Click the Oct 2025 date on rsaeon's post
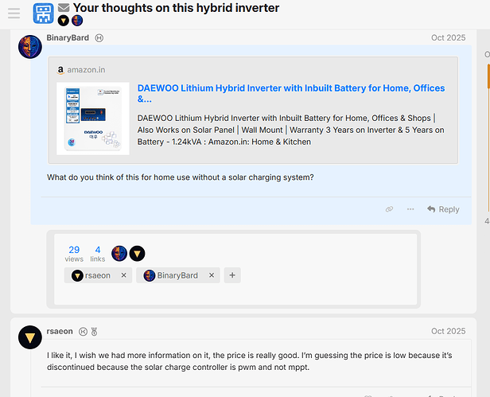The height and width of the screenshot is (397, 490). pyautogui.click(x=448, y=331)
